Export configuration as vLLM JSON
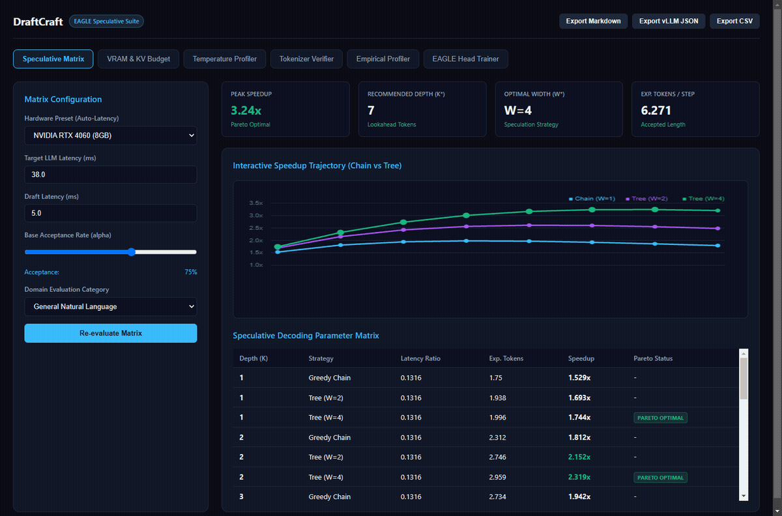782x516 pixels. 669,21
